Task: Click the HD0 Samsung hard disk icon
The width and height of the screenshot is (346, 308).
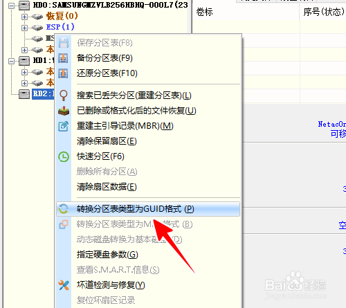Action: 24,6
